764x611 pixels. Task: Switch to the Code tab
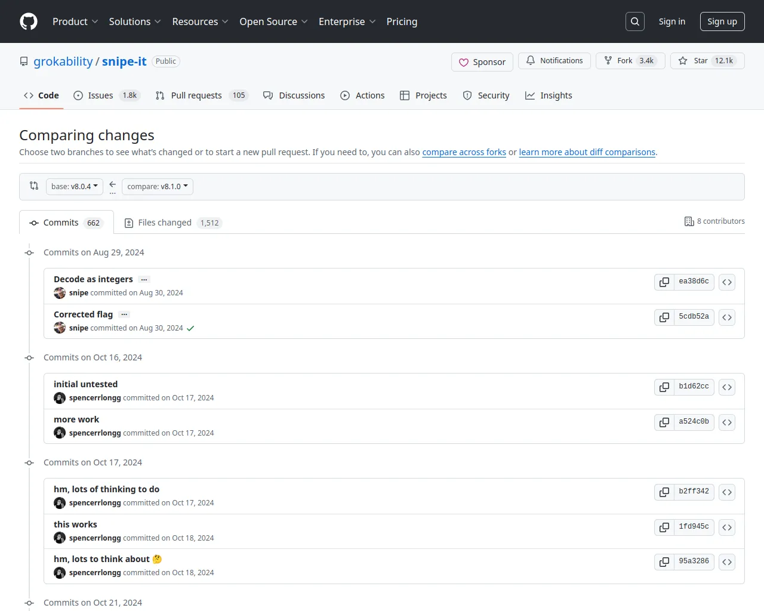tap(41, 95)
